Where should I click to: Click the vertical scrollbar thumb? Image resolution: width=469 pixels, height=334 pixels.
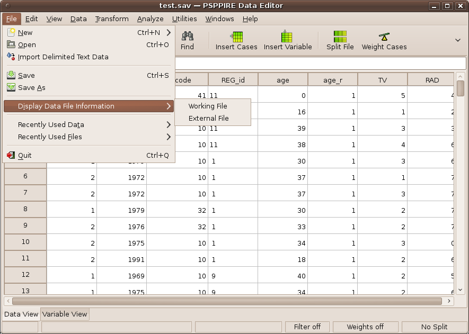(461, 88)
